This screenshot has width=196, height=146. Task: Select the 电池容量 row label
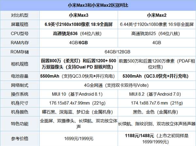coord(20,76)
